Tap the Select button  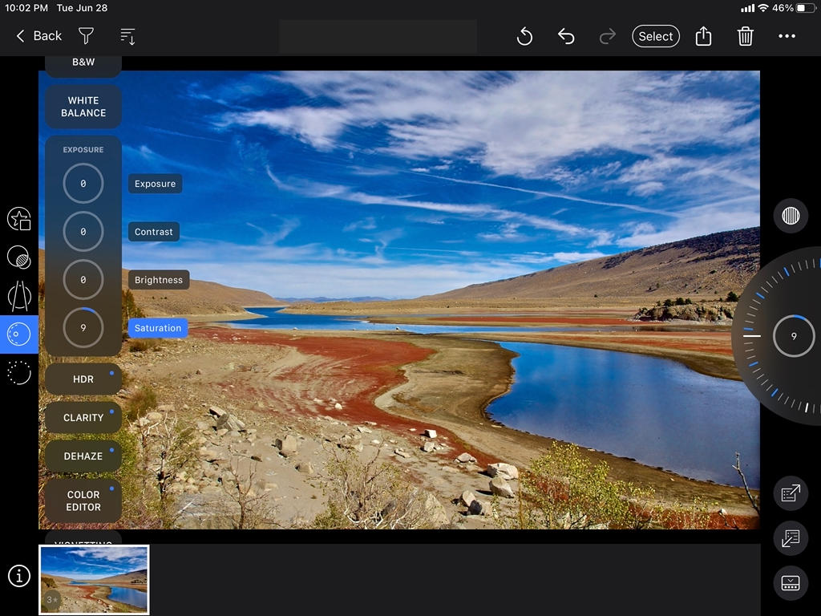tap(656, 36)
